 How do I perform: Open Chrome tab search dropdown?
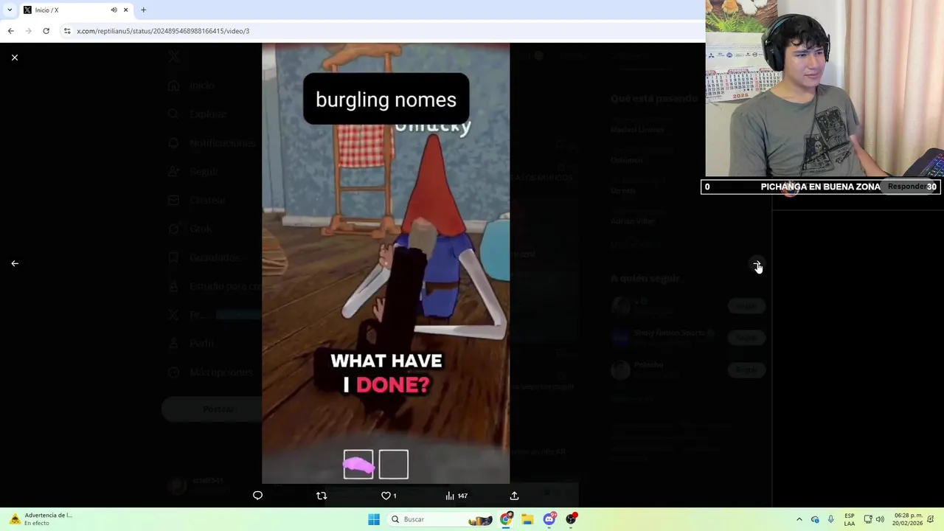click(10, 10)
